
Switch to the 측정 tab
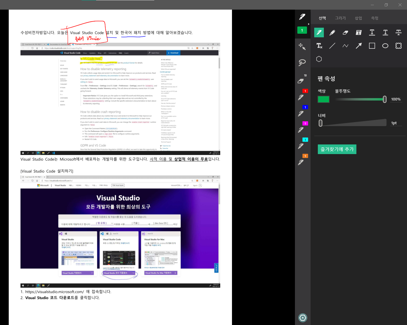click(375, 18)
